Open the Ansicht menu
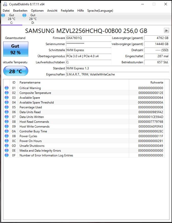The image size is (172, 223). 52,11
